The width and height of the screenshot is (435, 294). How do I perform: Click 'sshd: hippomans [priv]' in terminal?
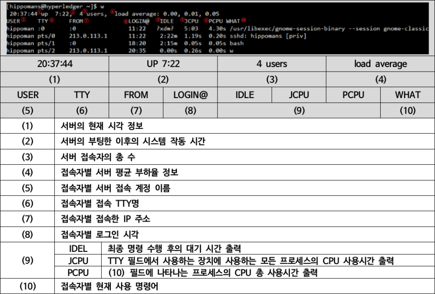click(268, 36)
